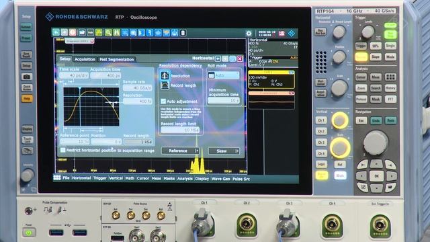Click the 3x3 grid Apps button in the Analysis section
Viewport: 430px width, 242px height.
(x=390, y=77)
